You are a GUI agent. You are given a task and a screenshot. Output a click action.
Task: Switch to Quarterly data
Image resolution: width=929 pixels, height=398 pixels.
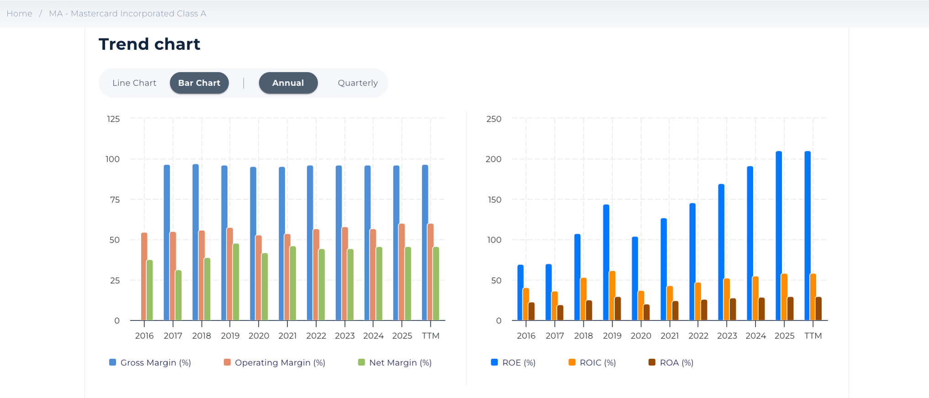tap(357, 83)
